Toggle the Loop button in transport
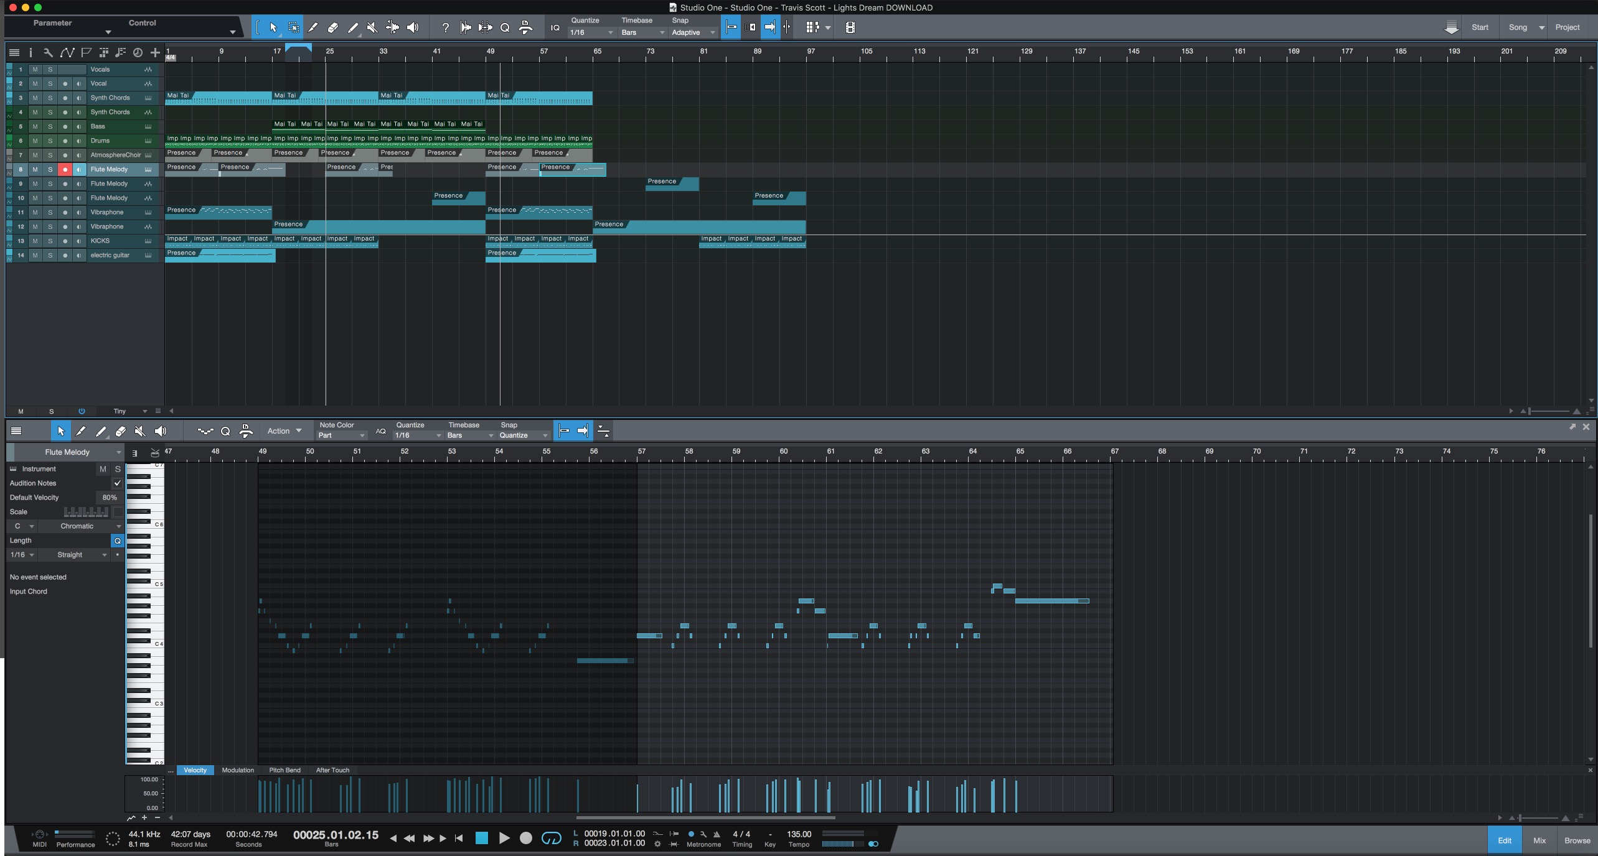The width and height of the screenshot is (1598, 856). tap(551, 838)
